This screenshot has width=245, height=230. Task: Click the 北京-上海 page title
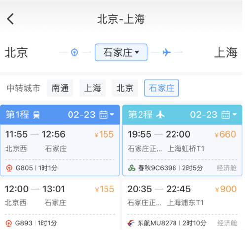click(121, 19)
